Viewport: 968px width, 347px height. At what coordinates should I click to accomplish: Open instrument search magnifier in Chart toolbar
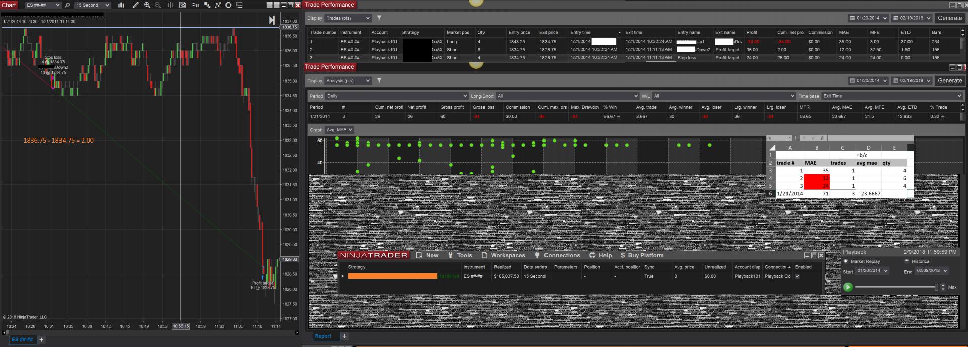pyautogui.click(x=67, y=5)
